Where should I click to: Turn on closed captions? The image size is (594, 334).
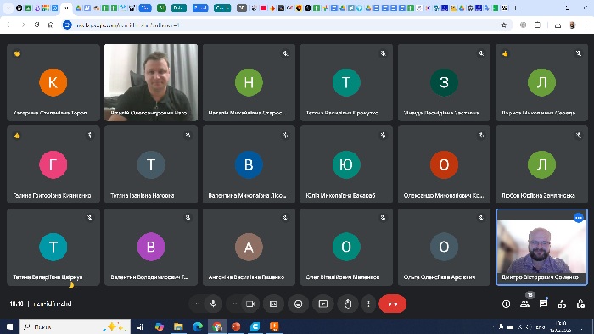click(273, 303)
